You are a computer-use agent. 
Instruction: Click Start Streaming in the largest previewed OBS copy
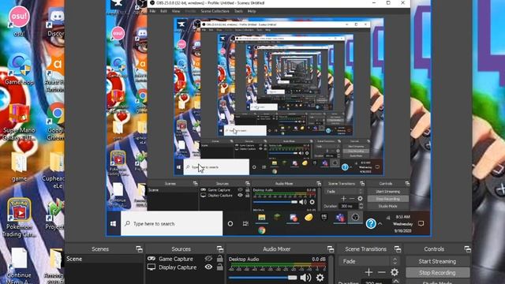387,192
